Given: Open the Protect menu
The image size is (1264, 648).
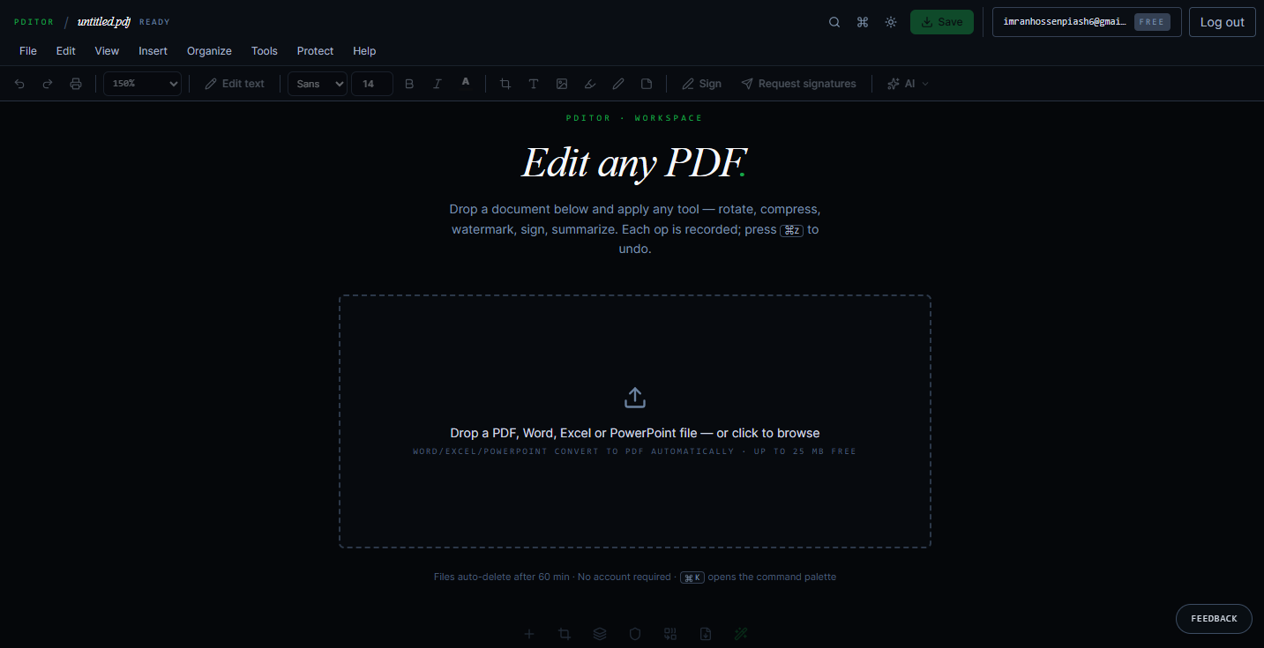Looking at the screenshot, I should click(x=315, y=51).
